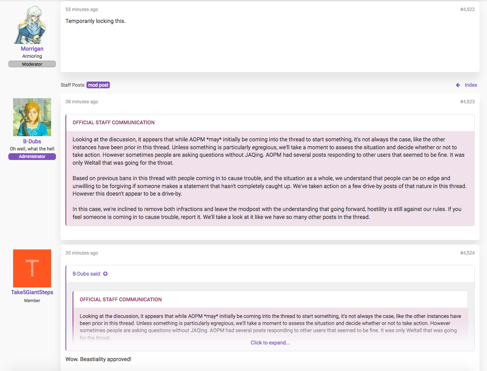Open permalink for post #4,522
The width and height of the screenshot is (487, 371).
coord(467,10)
